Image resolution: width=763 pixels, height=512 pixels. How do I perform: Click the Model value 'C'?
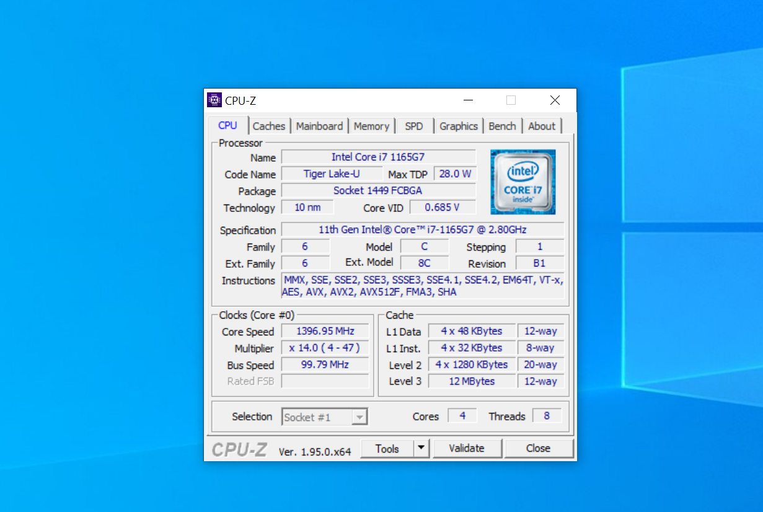tap(425, 247)
